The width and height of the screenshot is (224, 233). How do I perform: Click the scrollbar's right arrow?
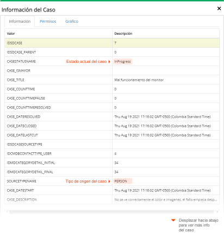click(217, 212)
